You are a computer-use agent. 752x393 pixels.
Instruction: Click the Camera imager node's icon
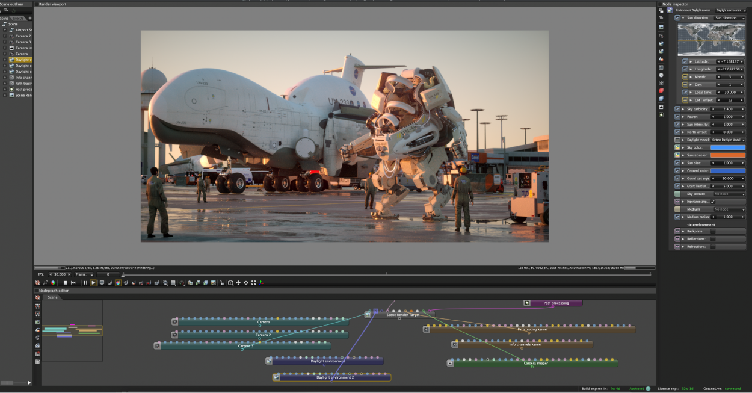click(x=450, y=363)
